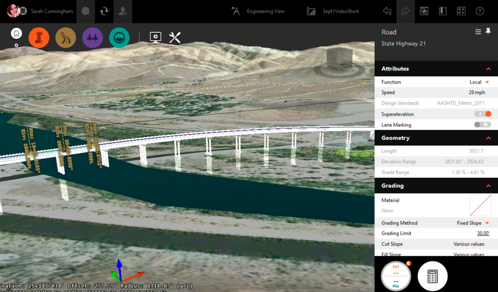This screenshot has width=498, height=292.
Task: Open the wrench and screwdriver settings
Action: 175,38
